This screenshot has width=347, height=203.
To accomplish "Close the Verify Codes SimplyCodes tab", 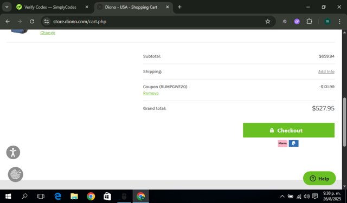I will point(87,7).
